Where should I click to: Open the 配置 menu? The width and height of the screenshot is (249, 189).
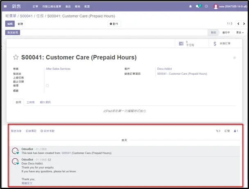pyautogui.click(x=87, y=7)
